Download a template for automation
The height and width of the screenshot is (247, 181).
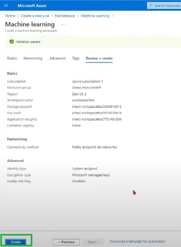pos(138,241)
